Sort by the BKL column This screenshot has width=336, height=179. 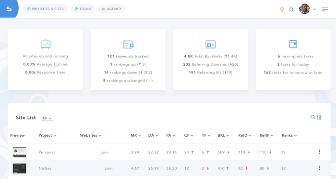[223, 135]
